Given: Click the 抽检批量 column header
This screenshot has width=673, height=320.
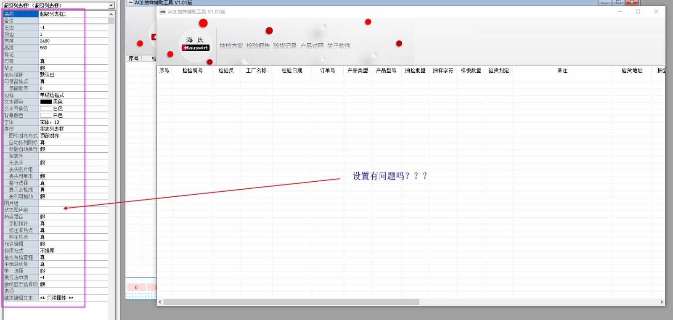Looking at the screenshot, I should (415, 71).
